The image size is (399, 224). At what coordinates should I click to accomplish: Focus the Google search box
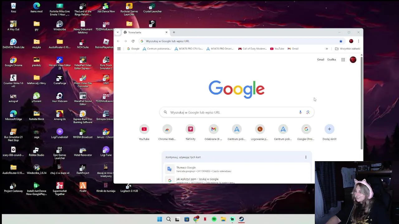237,112
